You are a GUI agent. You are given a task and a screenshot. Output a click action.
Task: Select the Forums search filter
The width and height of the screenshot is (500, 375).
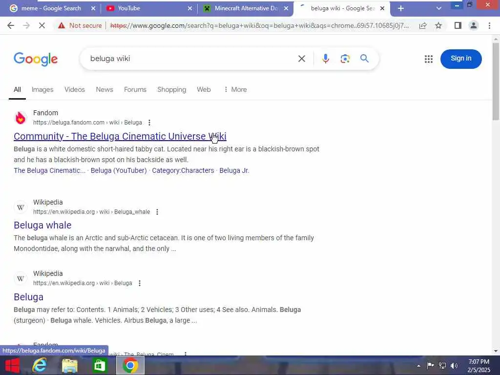(x=135, y=90)
